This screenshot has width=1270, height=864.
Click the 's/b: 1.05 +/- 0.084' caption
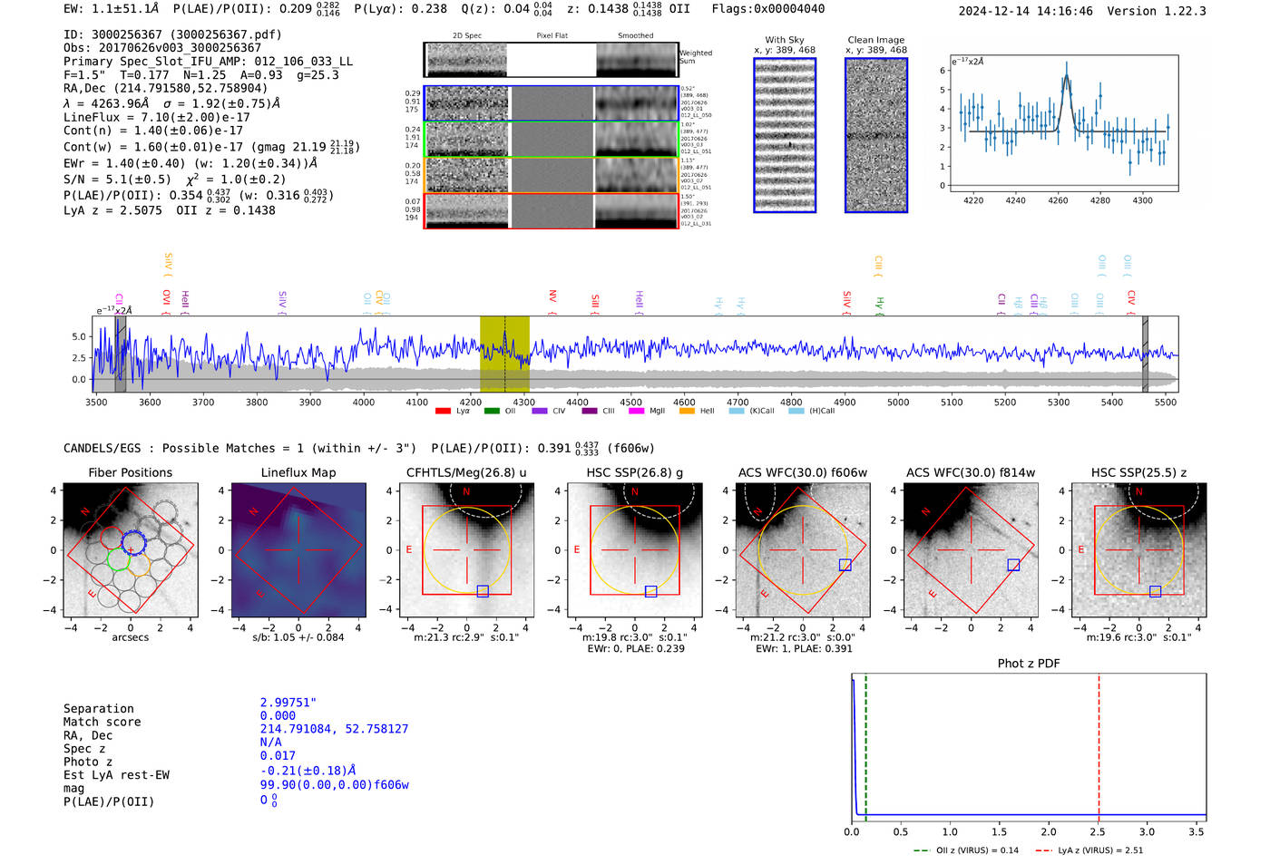coord(298,637)
